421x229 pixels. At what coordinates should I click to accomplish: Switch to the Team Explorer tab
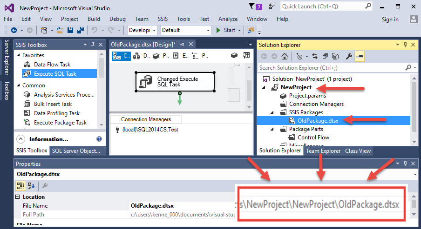(323, 150)
